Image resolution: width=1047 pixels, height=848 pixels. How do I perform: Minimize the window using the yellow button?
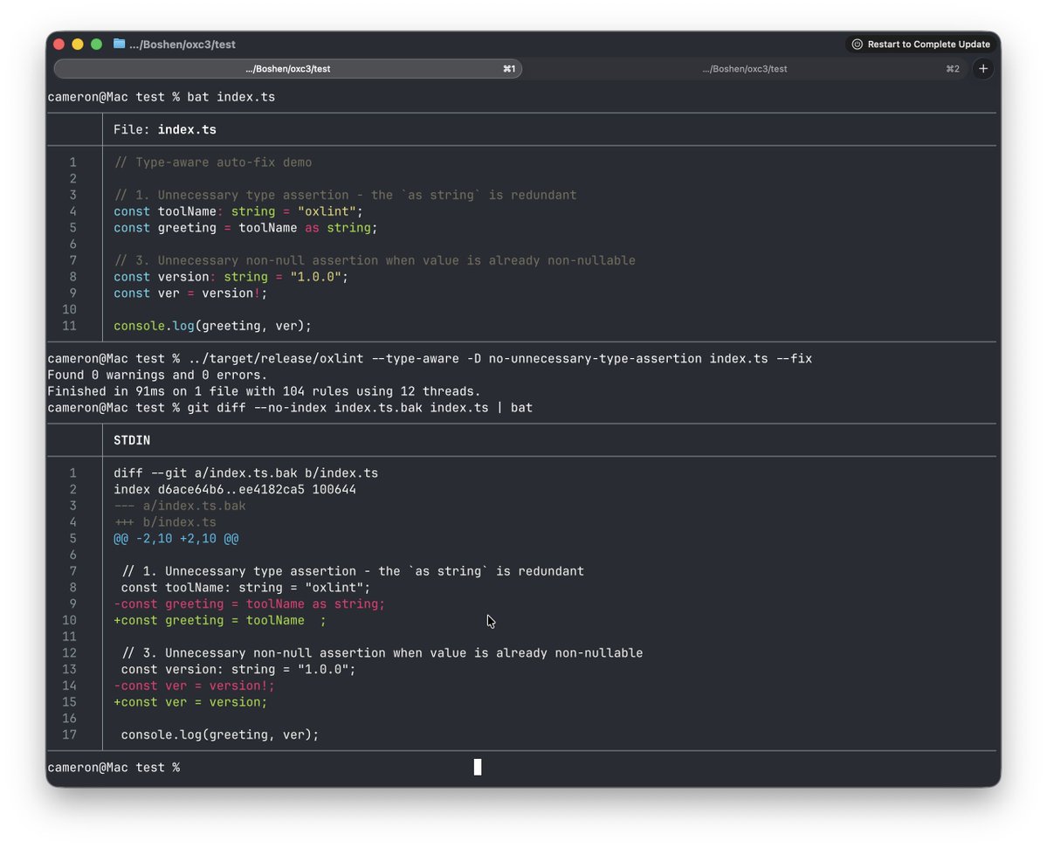78,44
